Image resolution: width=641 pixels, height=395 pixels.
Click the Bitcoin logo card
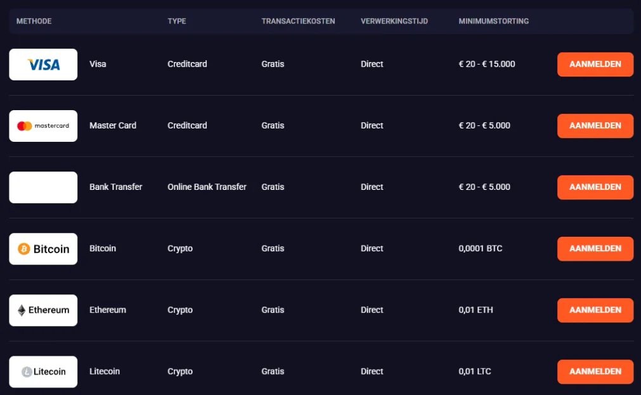click(x=43, y=249)
